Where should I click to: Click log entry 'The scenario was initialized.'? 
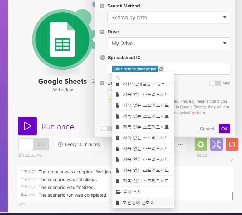(68, 180)
